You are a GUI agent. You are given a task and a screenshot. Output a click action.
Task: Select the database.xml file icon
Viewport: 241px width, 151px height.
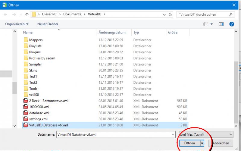click(26, 113)
